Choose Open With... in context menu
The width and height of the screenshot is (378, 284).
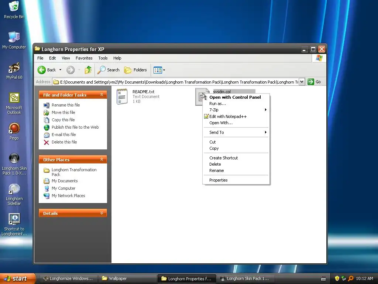pos(236,123)
